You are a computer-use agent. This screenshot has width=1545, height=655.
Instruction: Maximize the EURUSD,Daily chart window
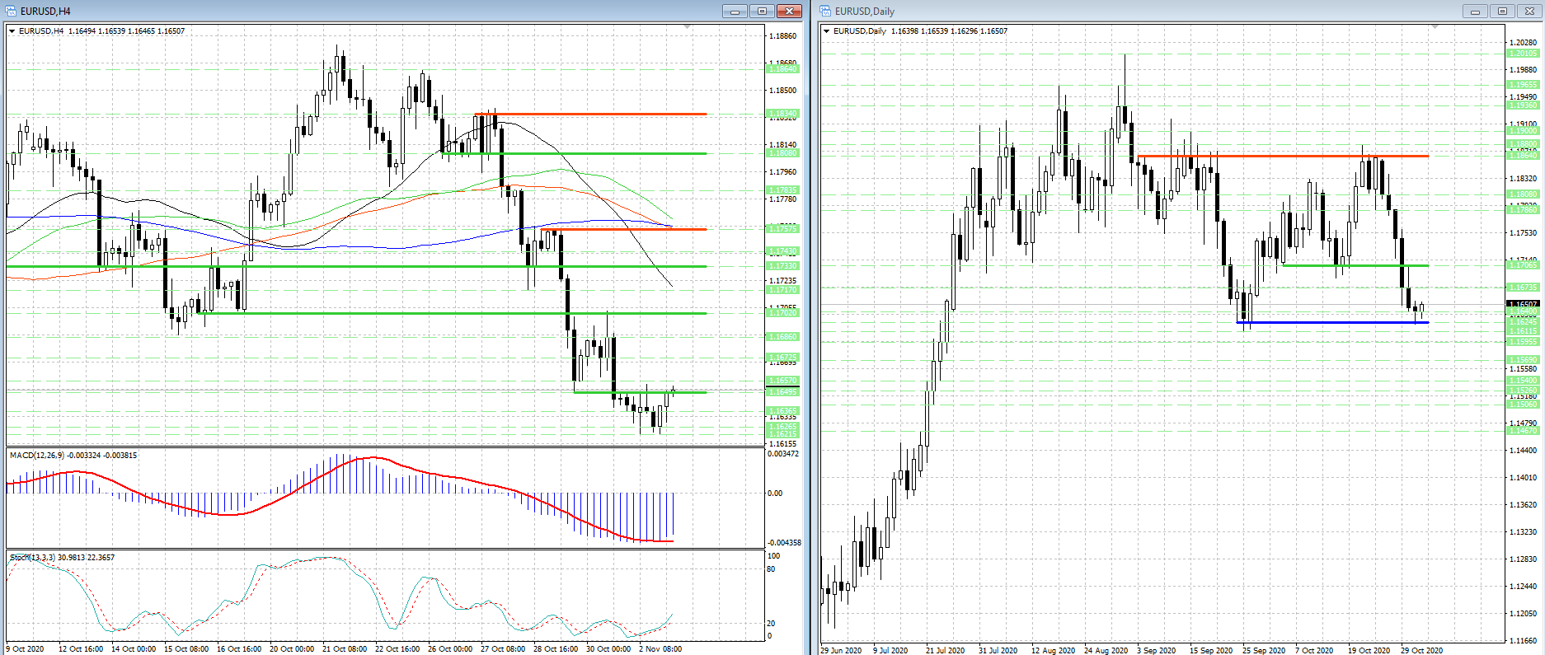point(1502,11)
